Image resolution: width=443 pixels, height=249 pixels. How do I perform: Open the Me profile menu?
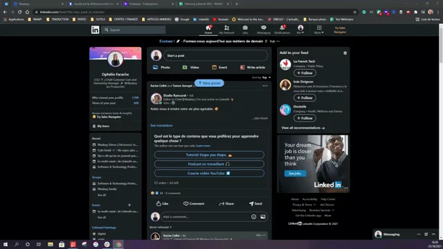pyautogui.click(x=300, y=30)
